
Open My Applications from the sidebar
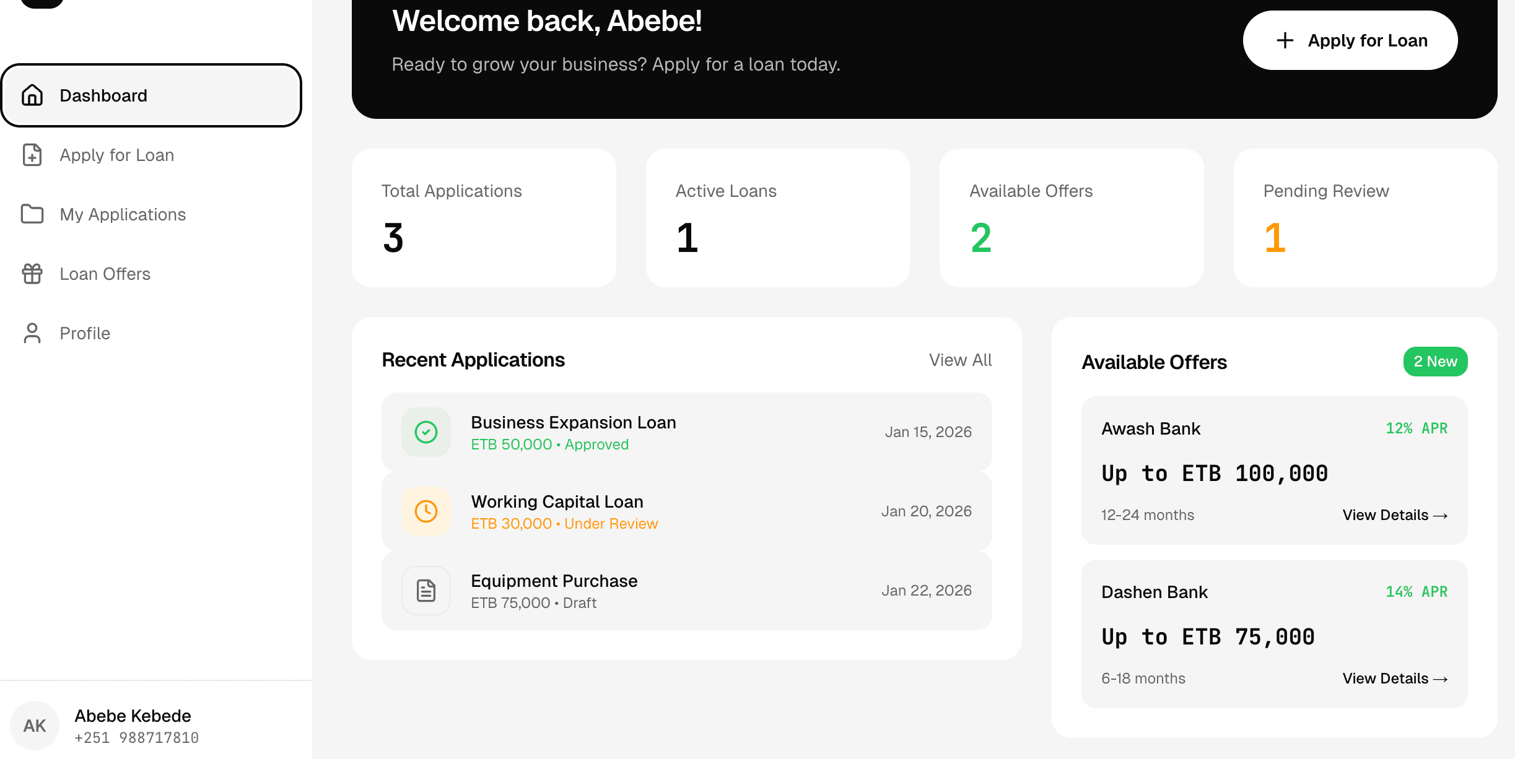click(x=123, y=214)
